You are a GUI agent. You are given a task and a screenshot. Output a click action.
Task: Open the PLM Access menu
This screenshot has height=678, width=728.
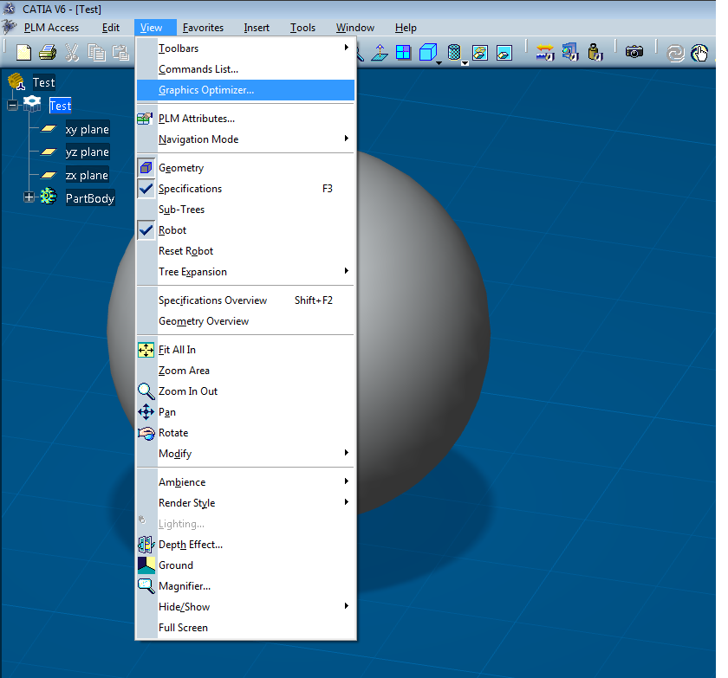point(51,28)
